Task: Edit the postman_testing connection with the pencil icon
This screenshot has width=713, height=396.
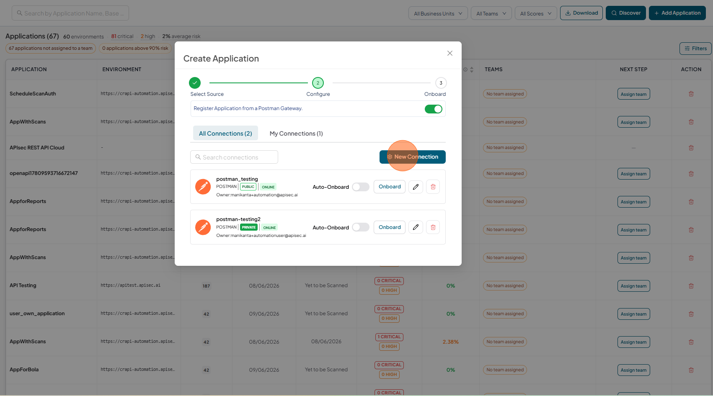Action: 416,187
